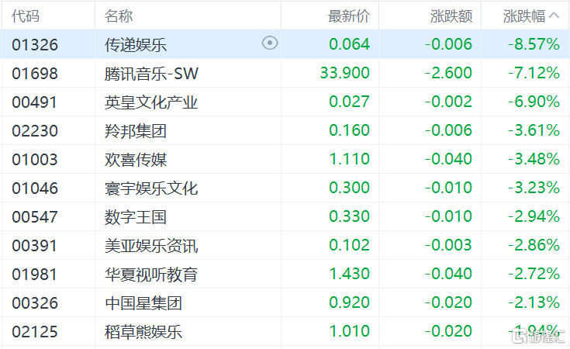Screen dimensions: 570x349
Task: Open 华夏视听教育 stock name
Action: pyautogui.click(x=151, y=275)
